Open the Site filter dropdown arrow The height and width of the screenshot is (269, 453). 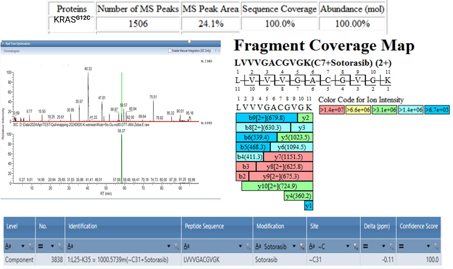pyautogui.click(x=348, y=246)
